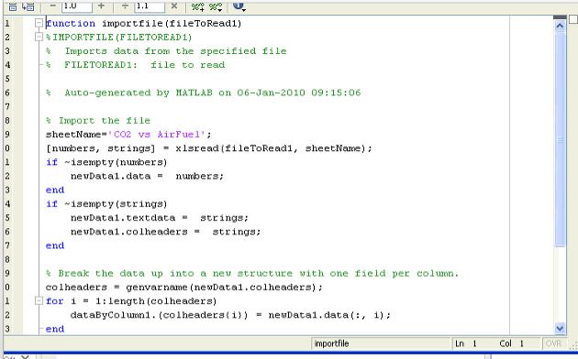
Task: Click the Ln 1 status indicator
Action: click(x=466, y=343)
